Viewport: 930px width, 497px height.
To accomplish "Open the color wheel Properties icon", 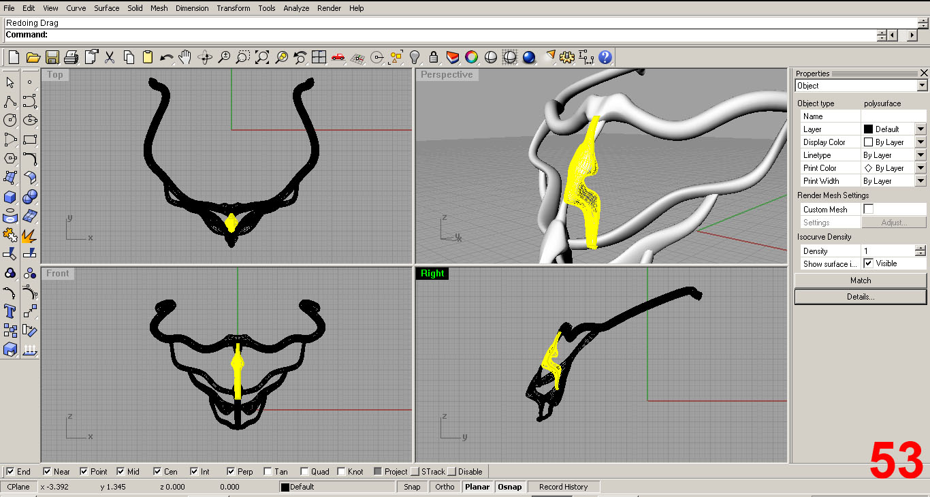I will 471,57.
